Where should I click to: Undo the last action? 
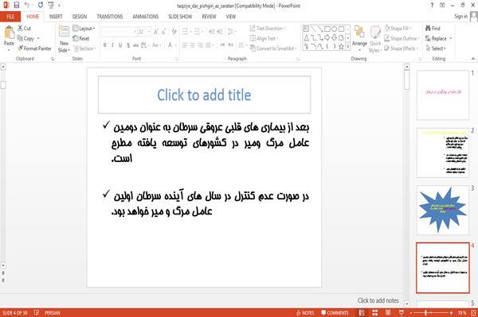click(x=27, y=6)
